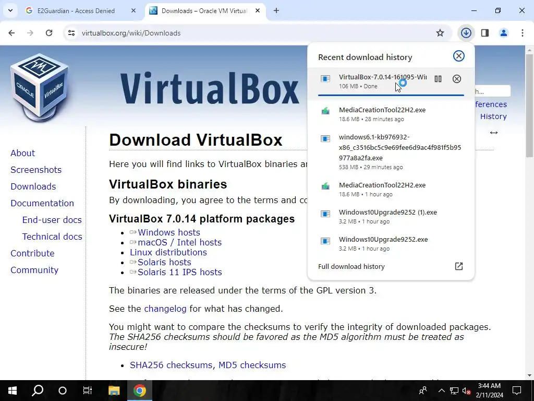Screen dimensions: 534x401
Task: Switch to E2Guardian - Access Denied tab
Action: tap(76, 10)
